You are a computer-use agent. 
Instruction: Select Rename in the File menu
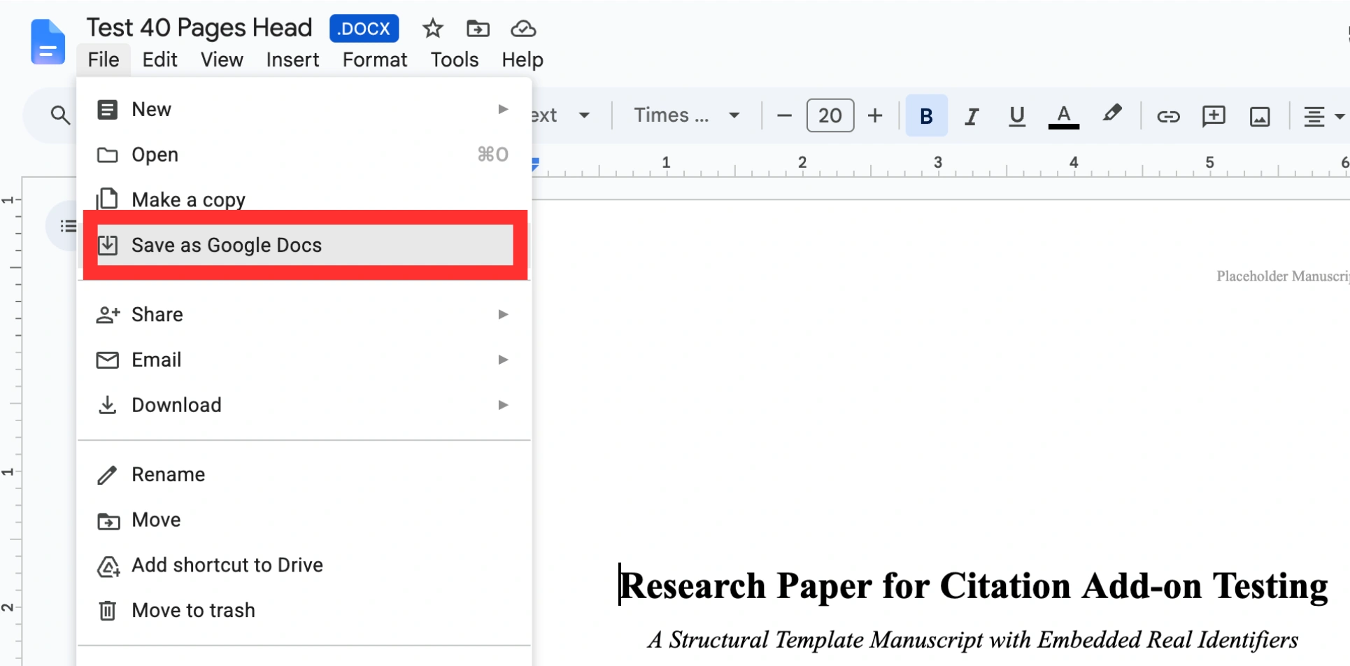click(x=304, y=474)
